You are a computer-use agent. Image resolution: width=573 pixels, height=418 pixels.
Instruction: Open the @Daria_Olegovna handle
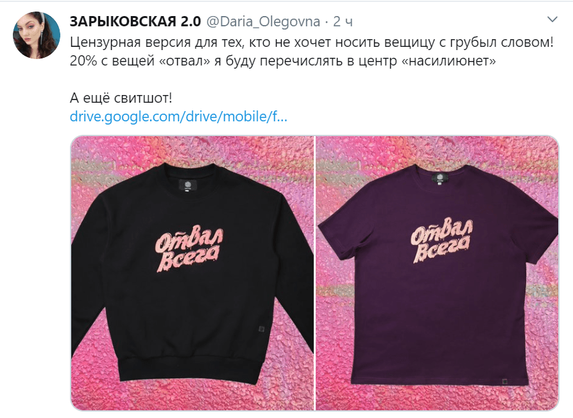[x=263, y=22]
